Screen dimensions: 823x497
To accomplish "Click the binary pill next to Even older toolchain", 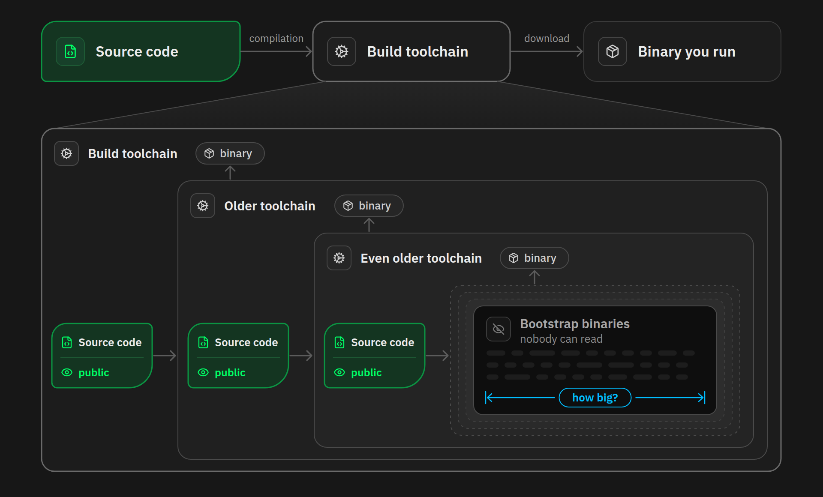I will [x=535, y=258].
